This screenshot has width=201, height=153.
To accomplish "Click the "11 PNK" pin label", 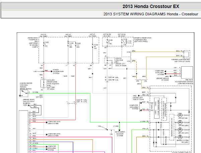I will (x=33, y=136).
